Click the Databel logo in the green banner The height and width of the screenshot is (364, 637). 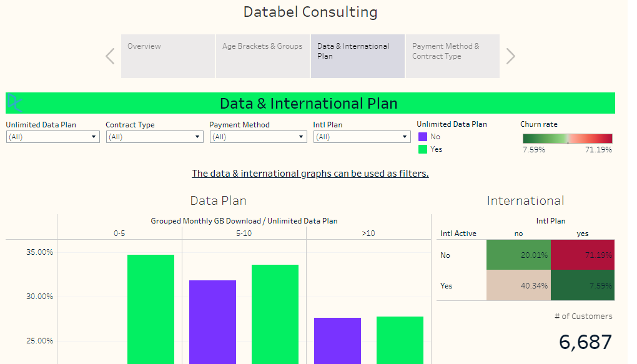[14, 102]
